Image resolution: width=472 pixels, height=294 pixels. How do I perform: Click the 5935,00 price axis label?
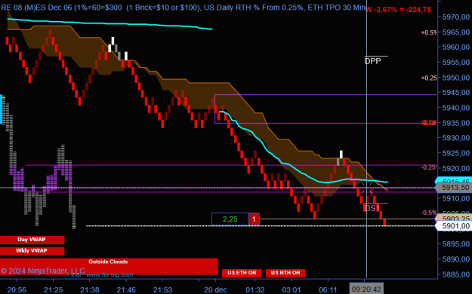coord(456,123)
